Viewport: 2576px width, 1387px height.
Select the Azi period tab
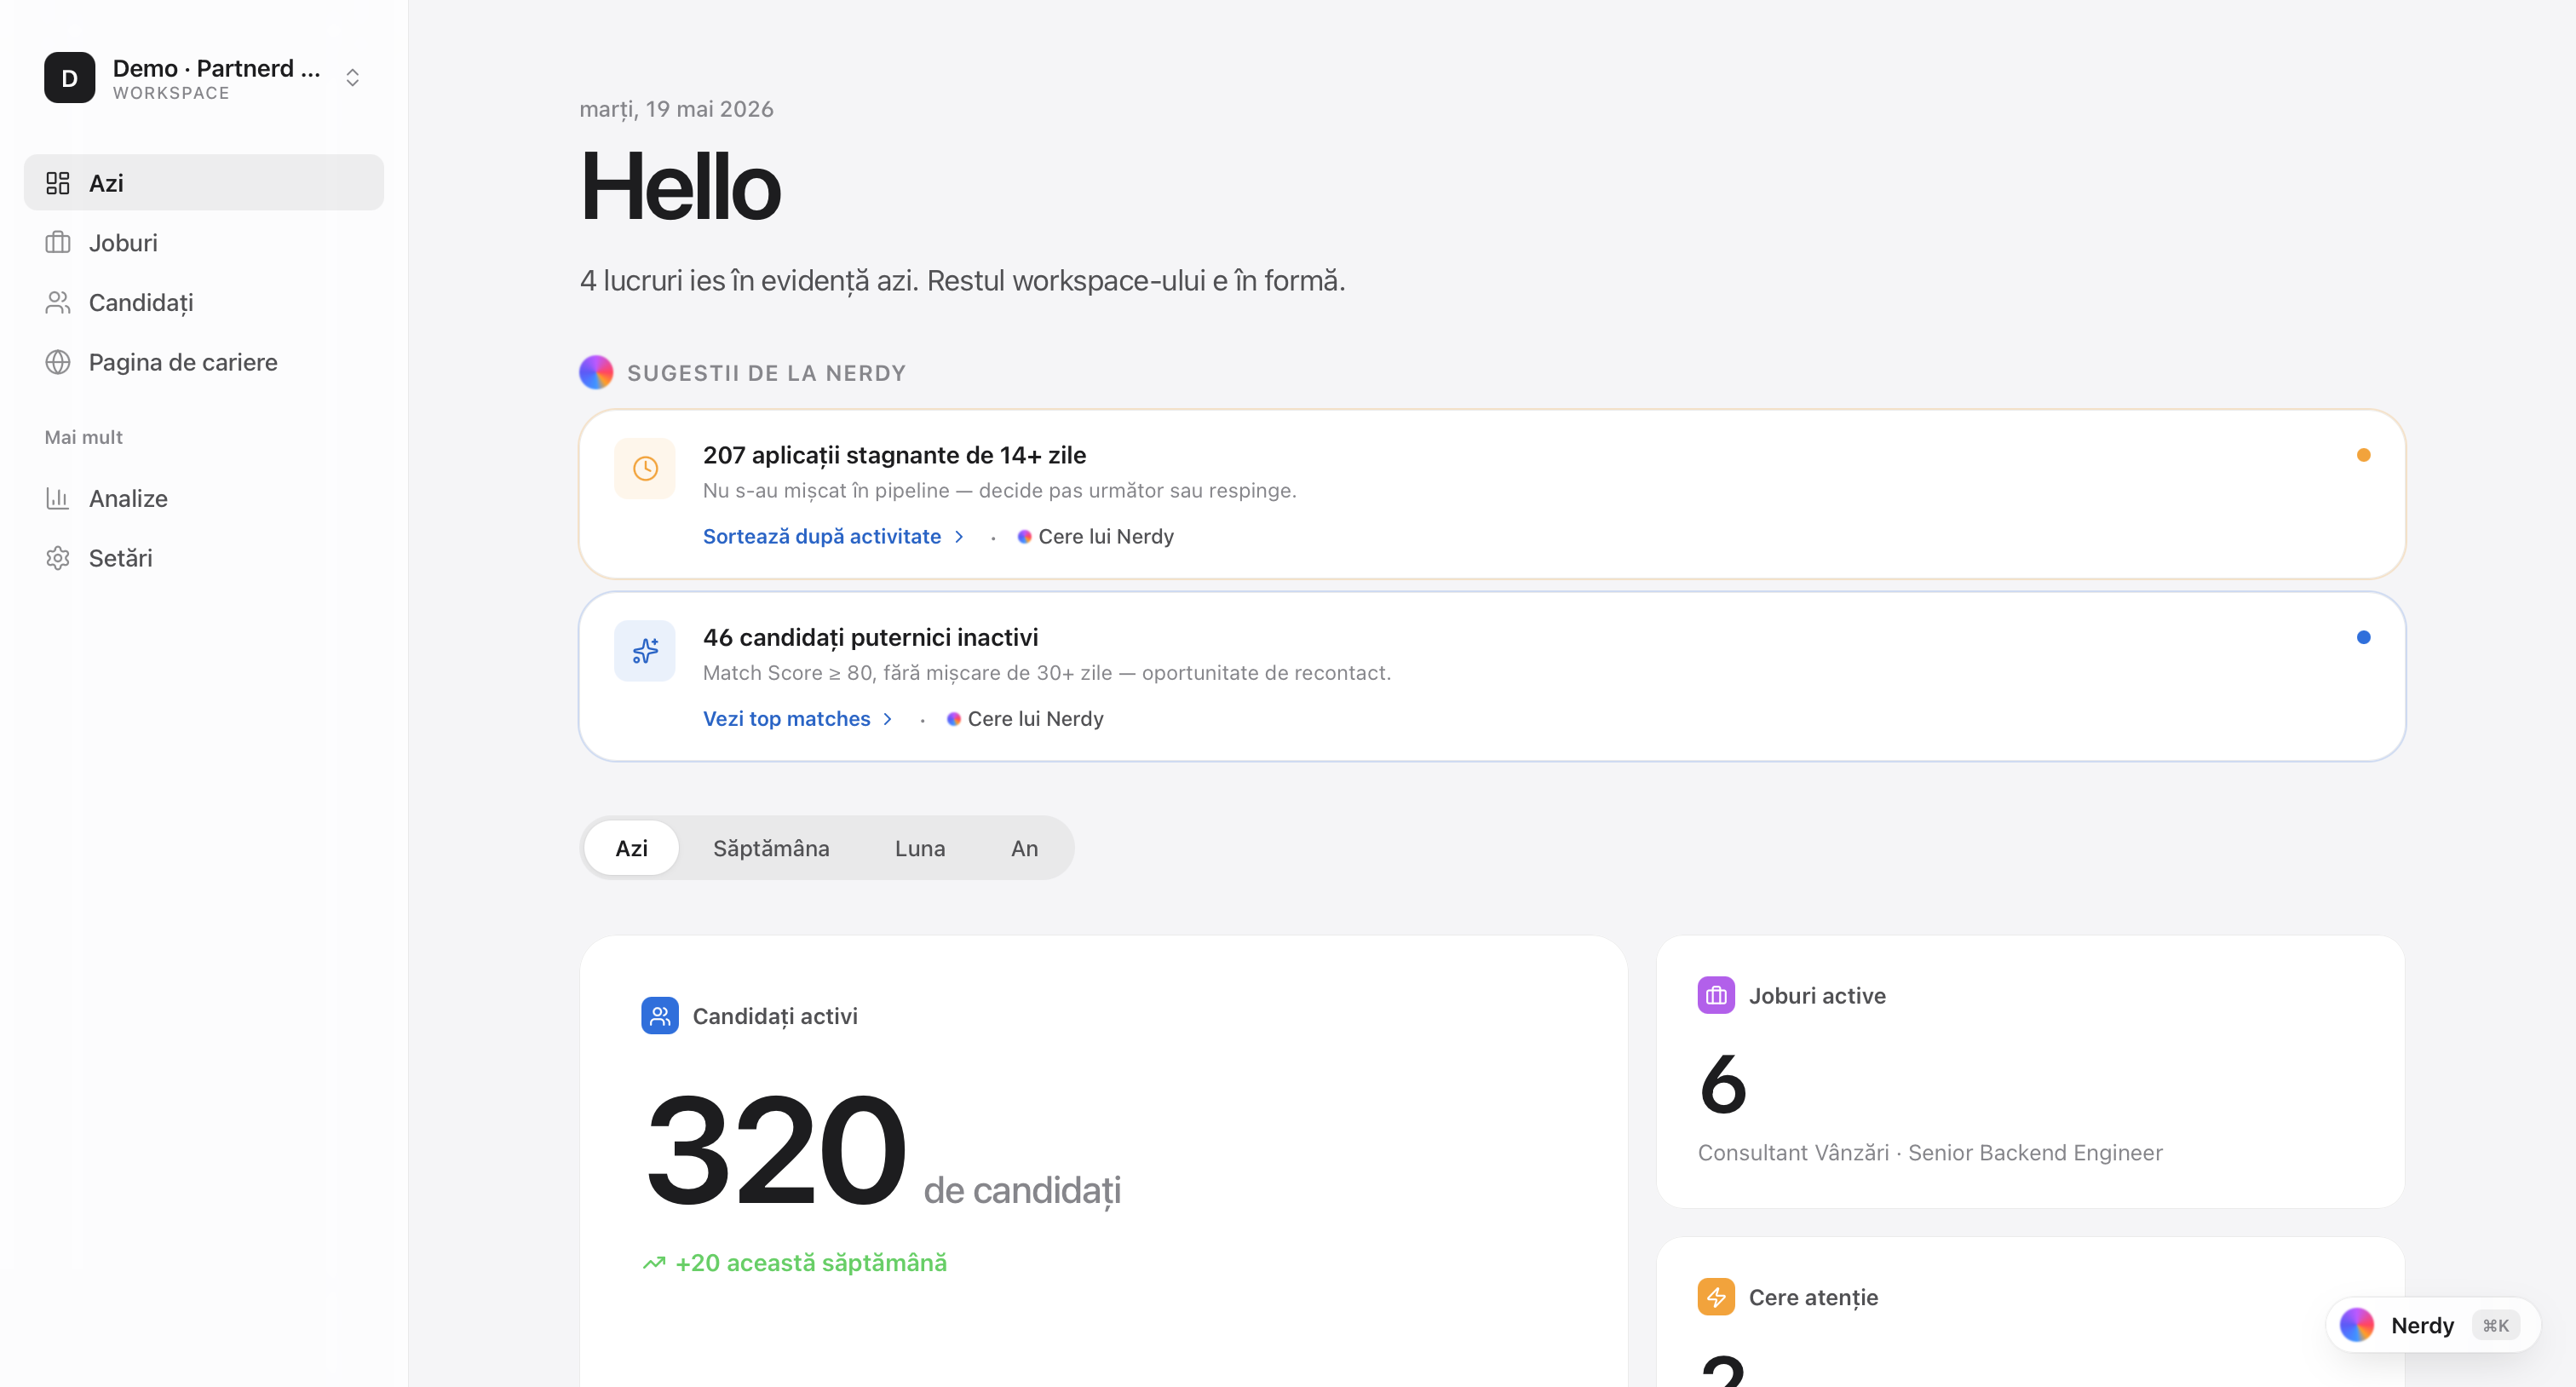click(631, 848)
